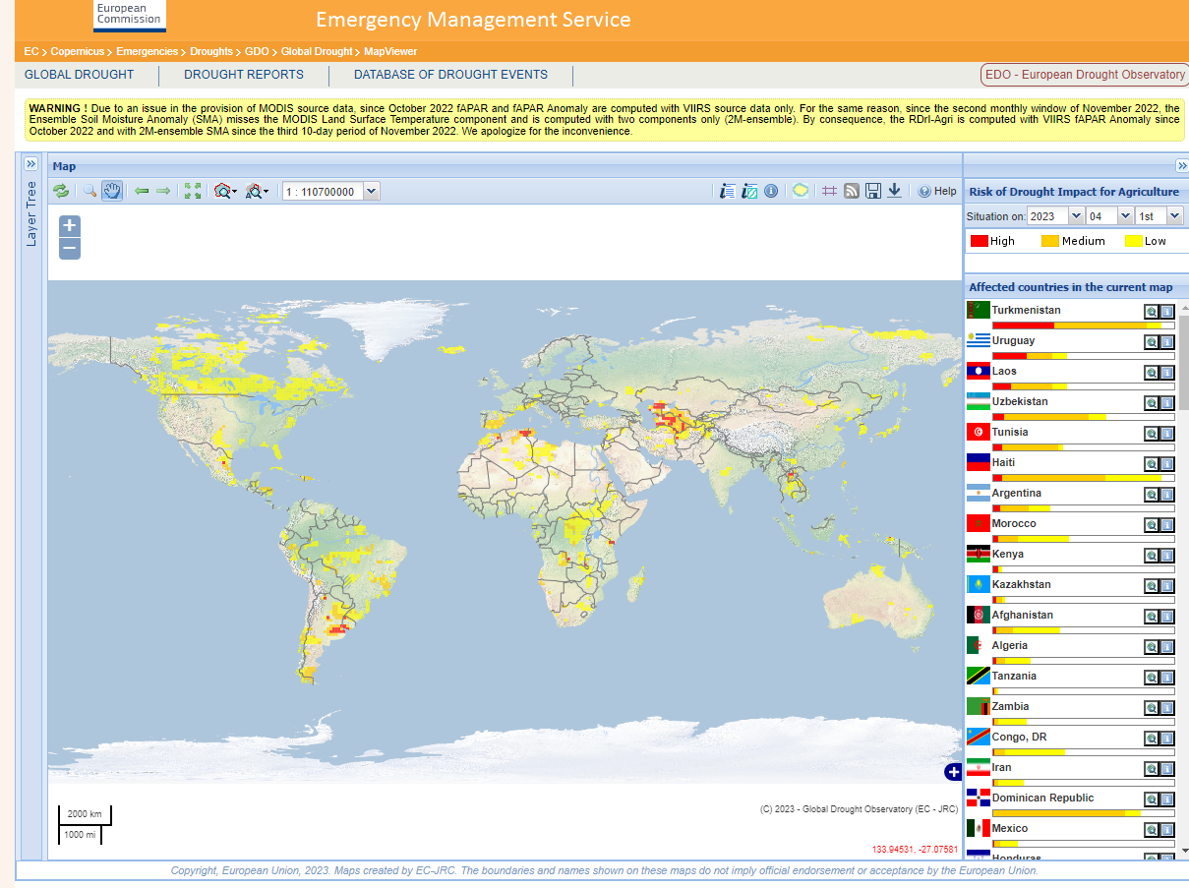The width and height of the screenshot is (1189, 888).
Task: Click the floppy disk save icon
Action: (x=872, y=191)
